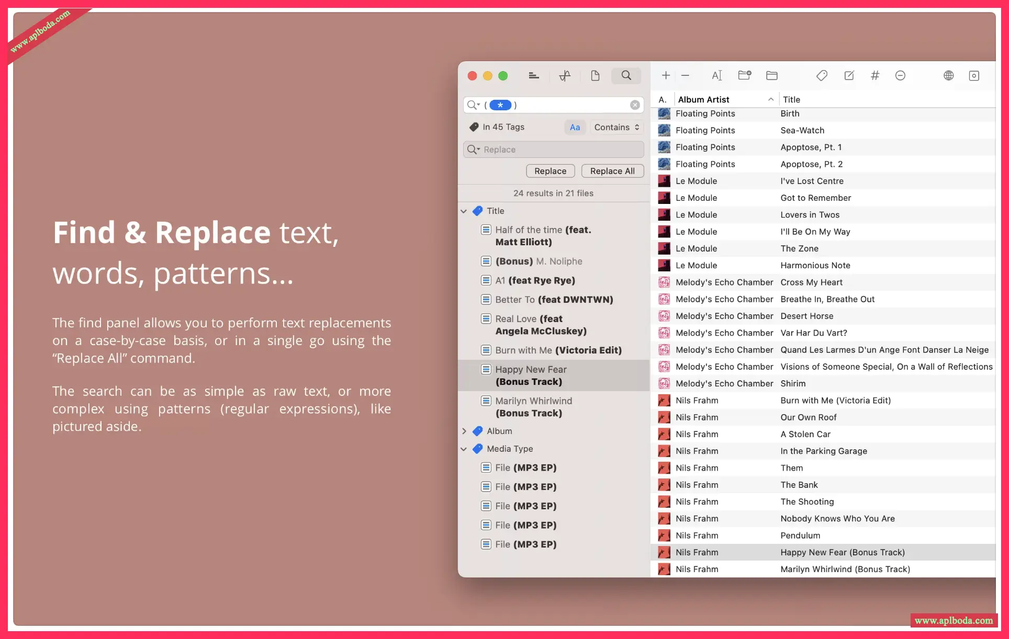1009x639 pixels.
Task: Click the hash number icon in toolbar
Action: coord(875,76)
